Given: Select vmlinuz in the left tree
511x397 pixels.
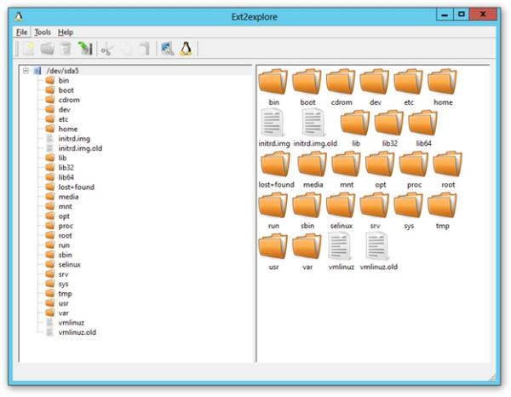Looking at the screenshot, I should pos(72,323).
